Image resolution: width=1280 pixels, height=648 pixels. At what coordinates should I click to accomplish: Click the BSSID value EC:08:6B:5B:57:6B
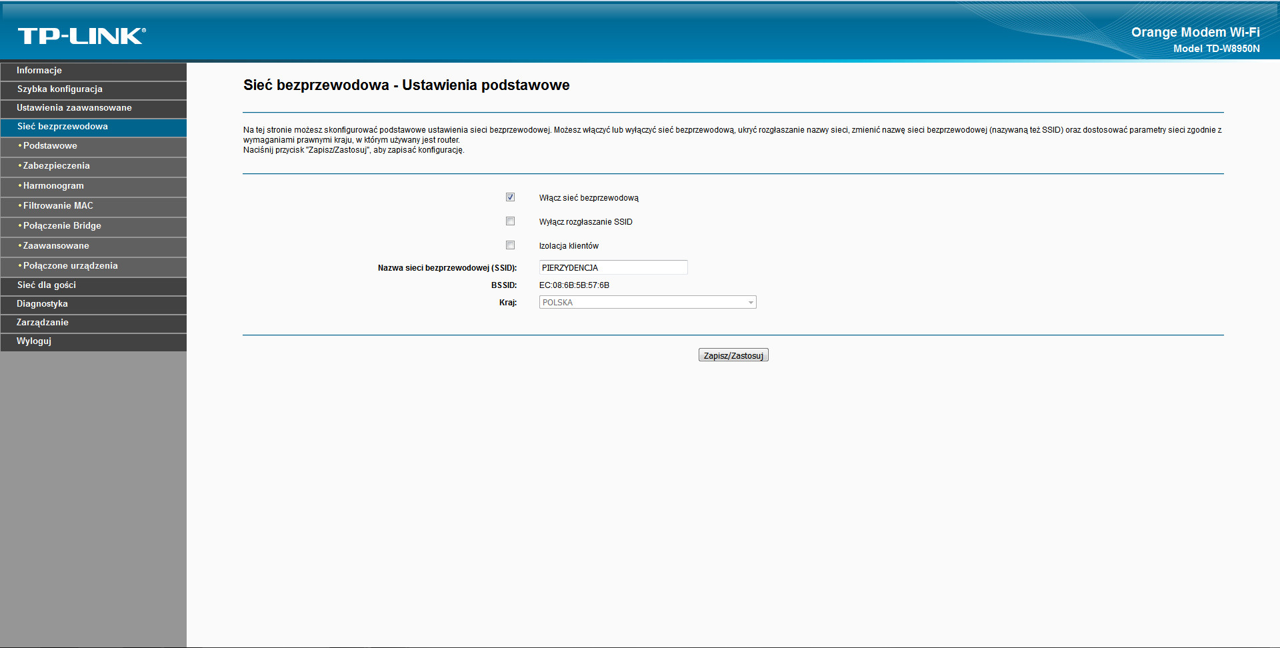574,285
